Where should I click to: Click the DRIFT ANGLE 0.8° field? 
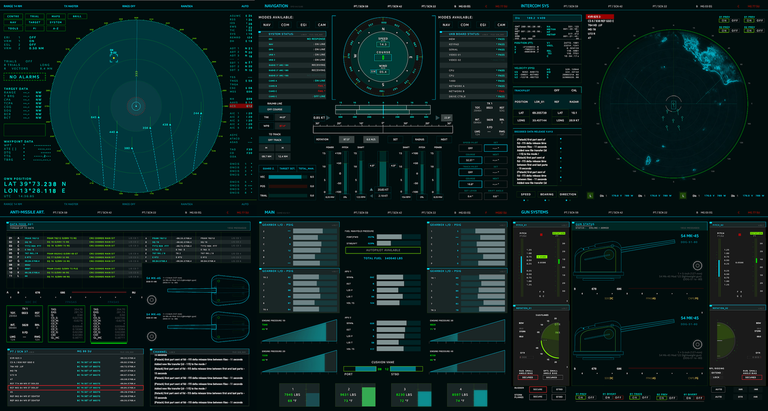click(495, 196)
